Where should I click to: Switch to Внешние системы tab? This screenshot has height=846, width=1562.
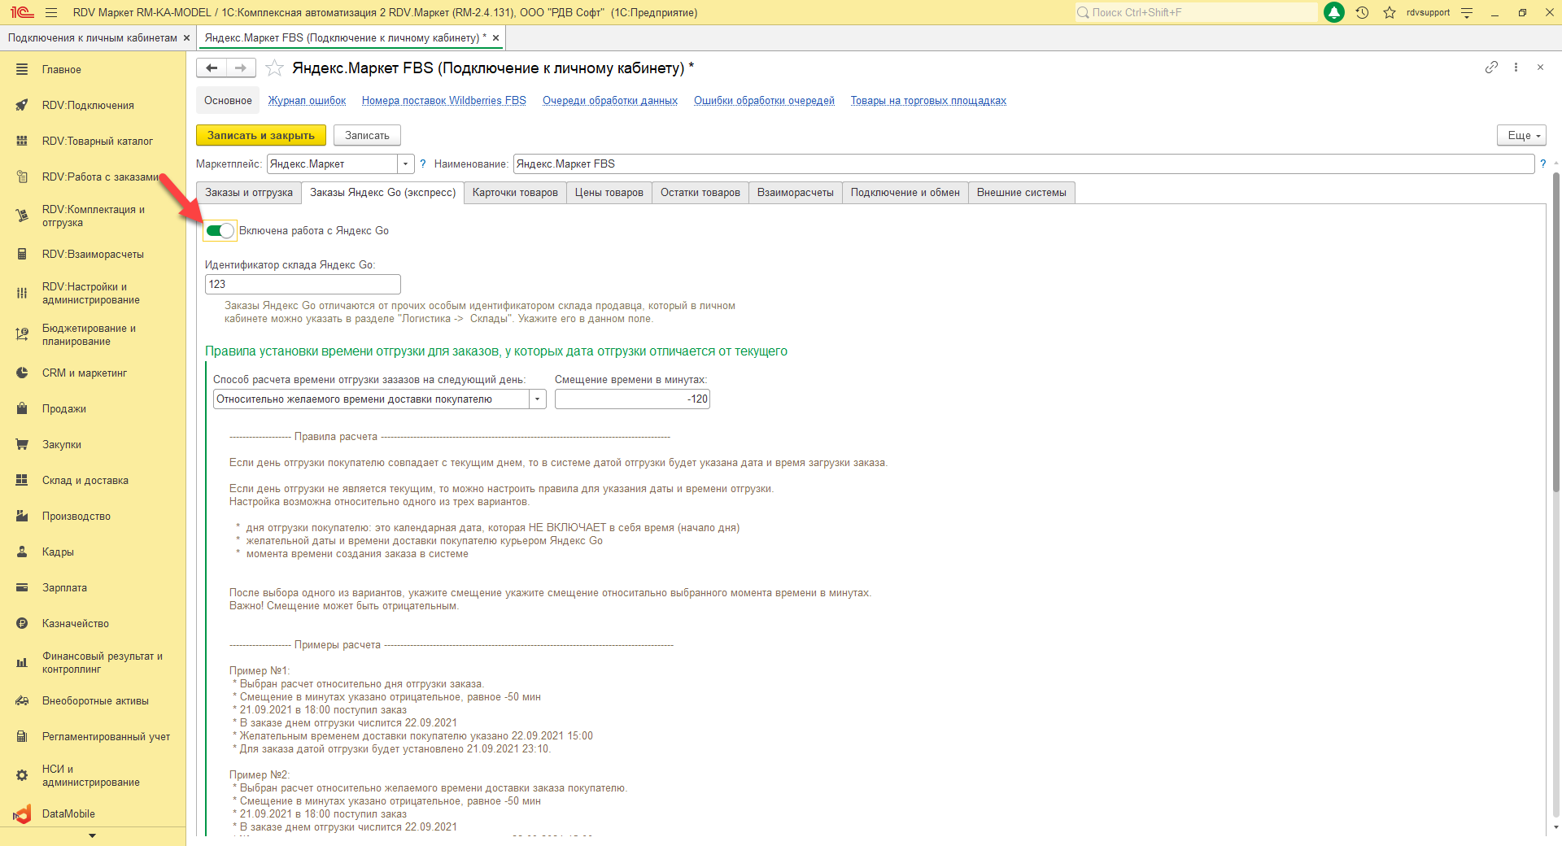coord(1022,193)
